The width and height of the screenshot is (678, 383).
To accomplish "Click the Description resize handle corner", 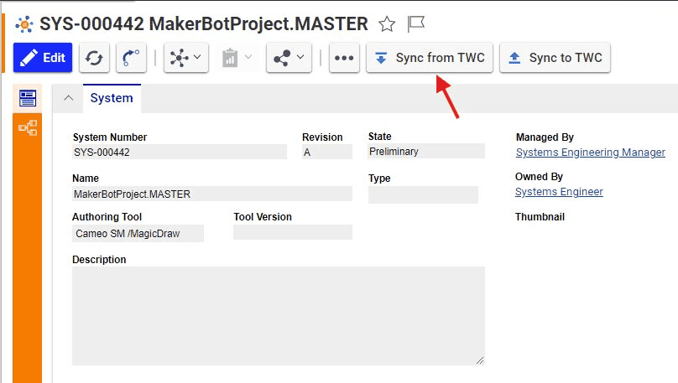I will pyautogui.click(x=480, y=360).
